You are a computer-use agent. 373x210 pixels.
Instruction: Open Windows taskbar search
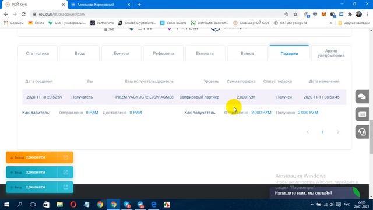click(x=20, y=205)
